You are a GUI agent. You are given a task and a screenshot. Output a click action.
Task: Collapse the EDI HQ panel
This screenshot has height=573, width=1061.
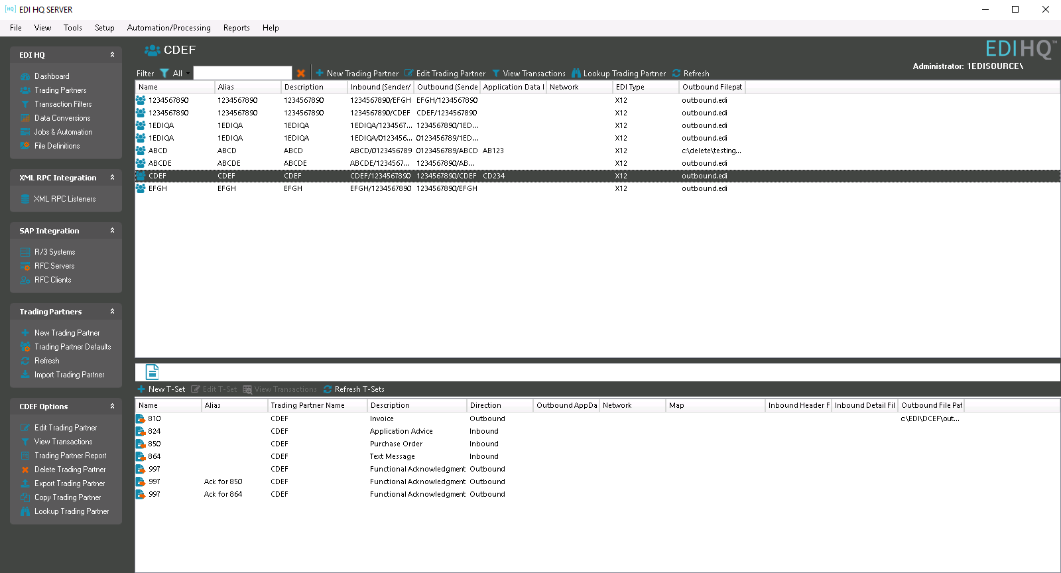[112, 55]
